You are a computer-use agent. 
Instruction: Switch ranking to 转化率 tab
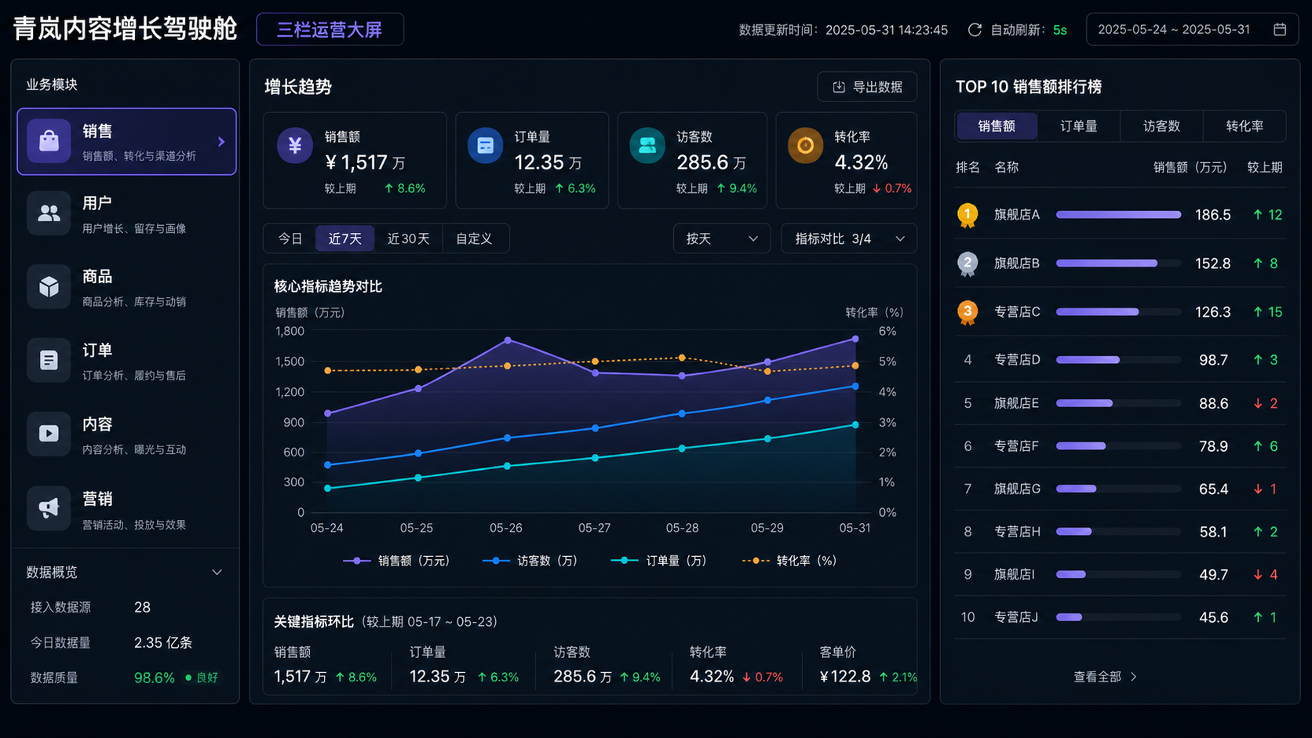[1245, 126]
